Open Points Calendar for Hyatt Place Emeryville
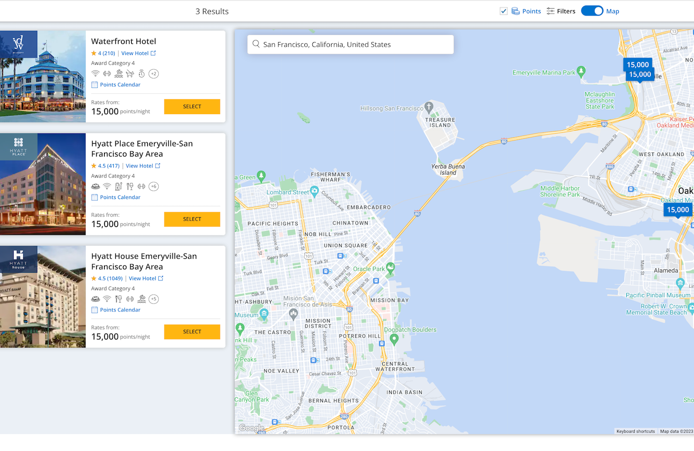 (x=116, y=197)
